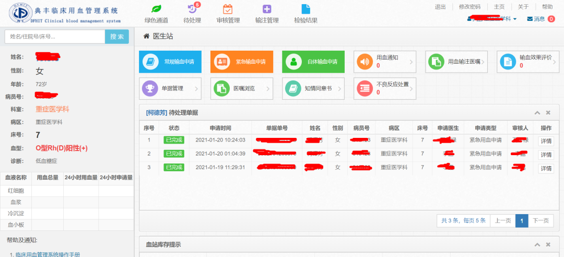Open the 单据管理 tile
The image size is (564, 257).
[x=170, y=88]
